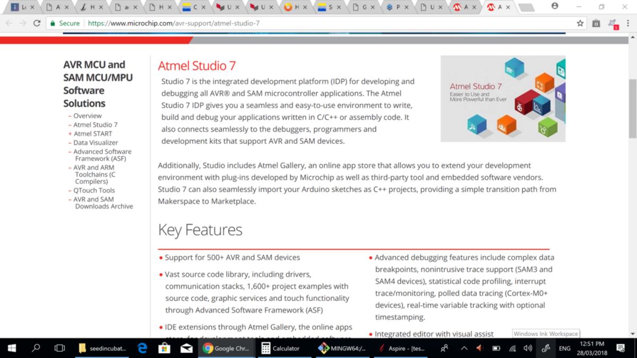Open Task View on the taskbar
This screenshot has width=637, height=358.
[x=60, y=348]
